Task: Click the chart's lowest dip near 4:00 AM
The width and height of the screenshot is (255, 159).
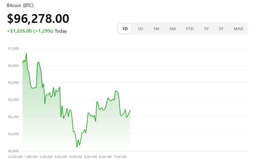Action: coord(77,147)
